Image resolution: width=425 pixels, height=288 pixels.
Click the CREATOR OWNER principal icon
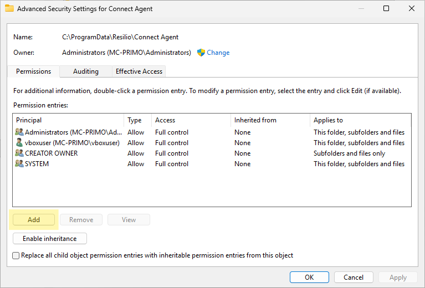pos(19,153)
